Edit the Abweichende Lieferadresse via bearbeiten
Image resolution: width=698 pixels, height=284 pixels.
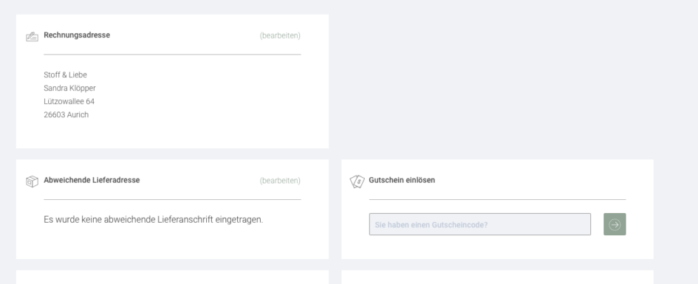pyautogui.click(x=280, y=181)
